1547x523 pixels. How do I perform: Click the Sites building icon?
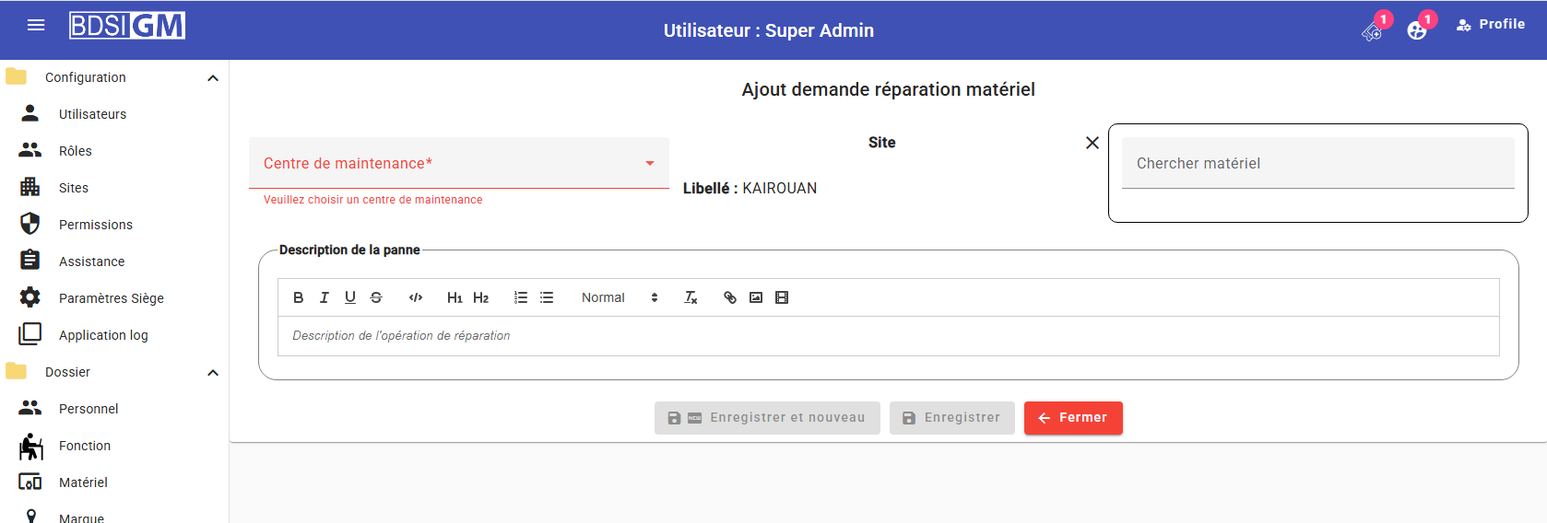(x=30, y=187)
